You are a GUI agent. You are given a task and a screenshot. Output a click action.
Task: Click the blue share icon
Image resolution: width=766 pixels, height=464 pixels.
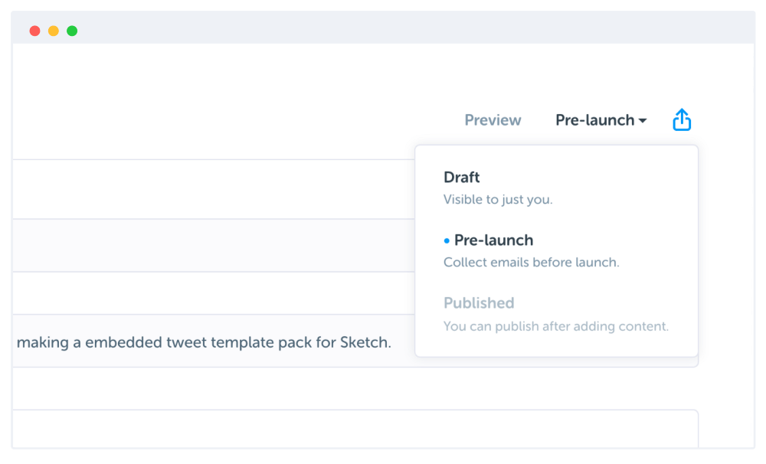point(682,120)
